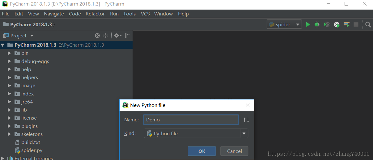Screen dimensions: 373x160
Task: Expand the External Libraries node arrow
Action: (x=3, y=158)
